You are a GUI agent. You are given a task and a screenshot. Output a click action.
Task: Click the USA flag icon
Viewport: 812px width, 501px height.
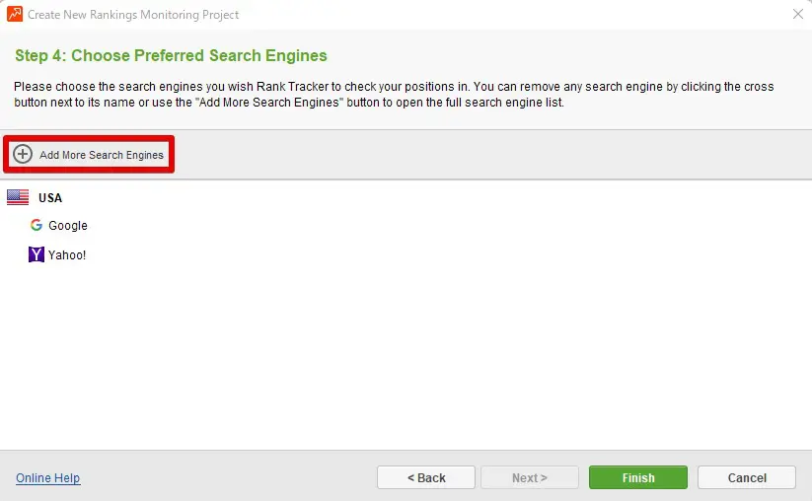(18, 197)
